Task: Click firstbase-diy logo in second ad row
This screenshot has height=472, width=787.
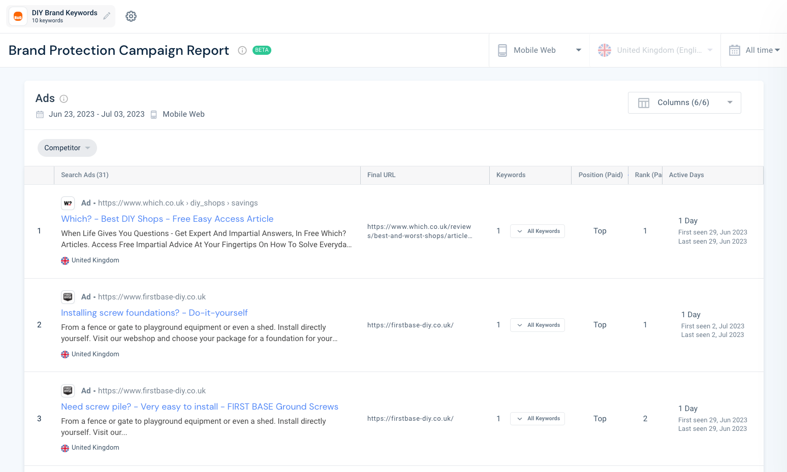Action: [68, 297]
